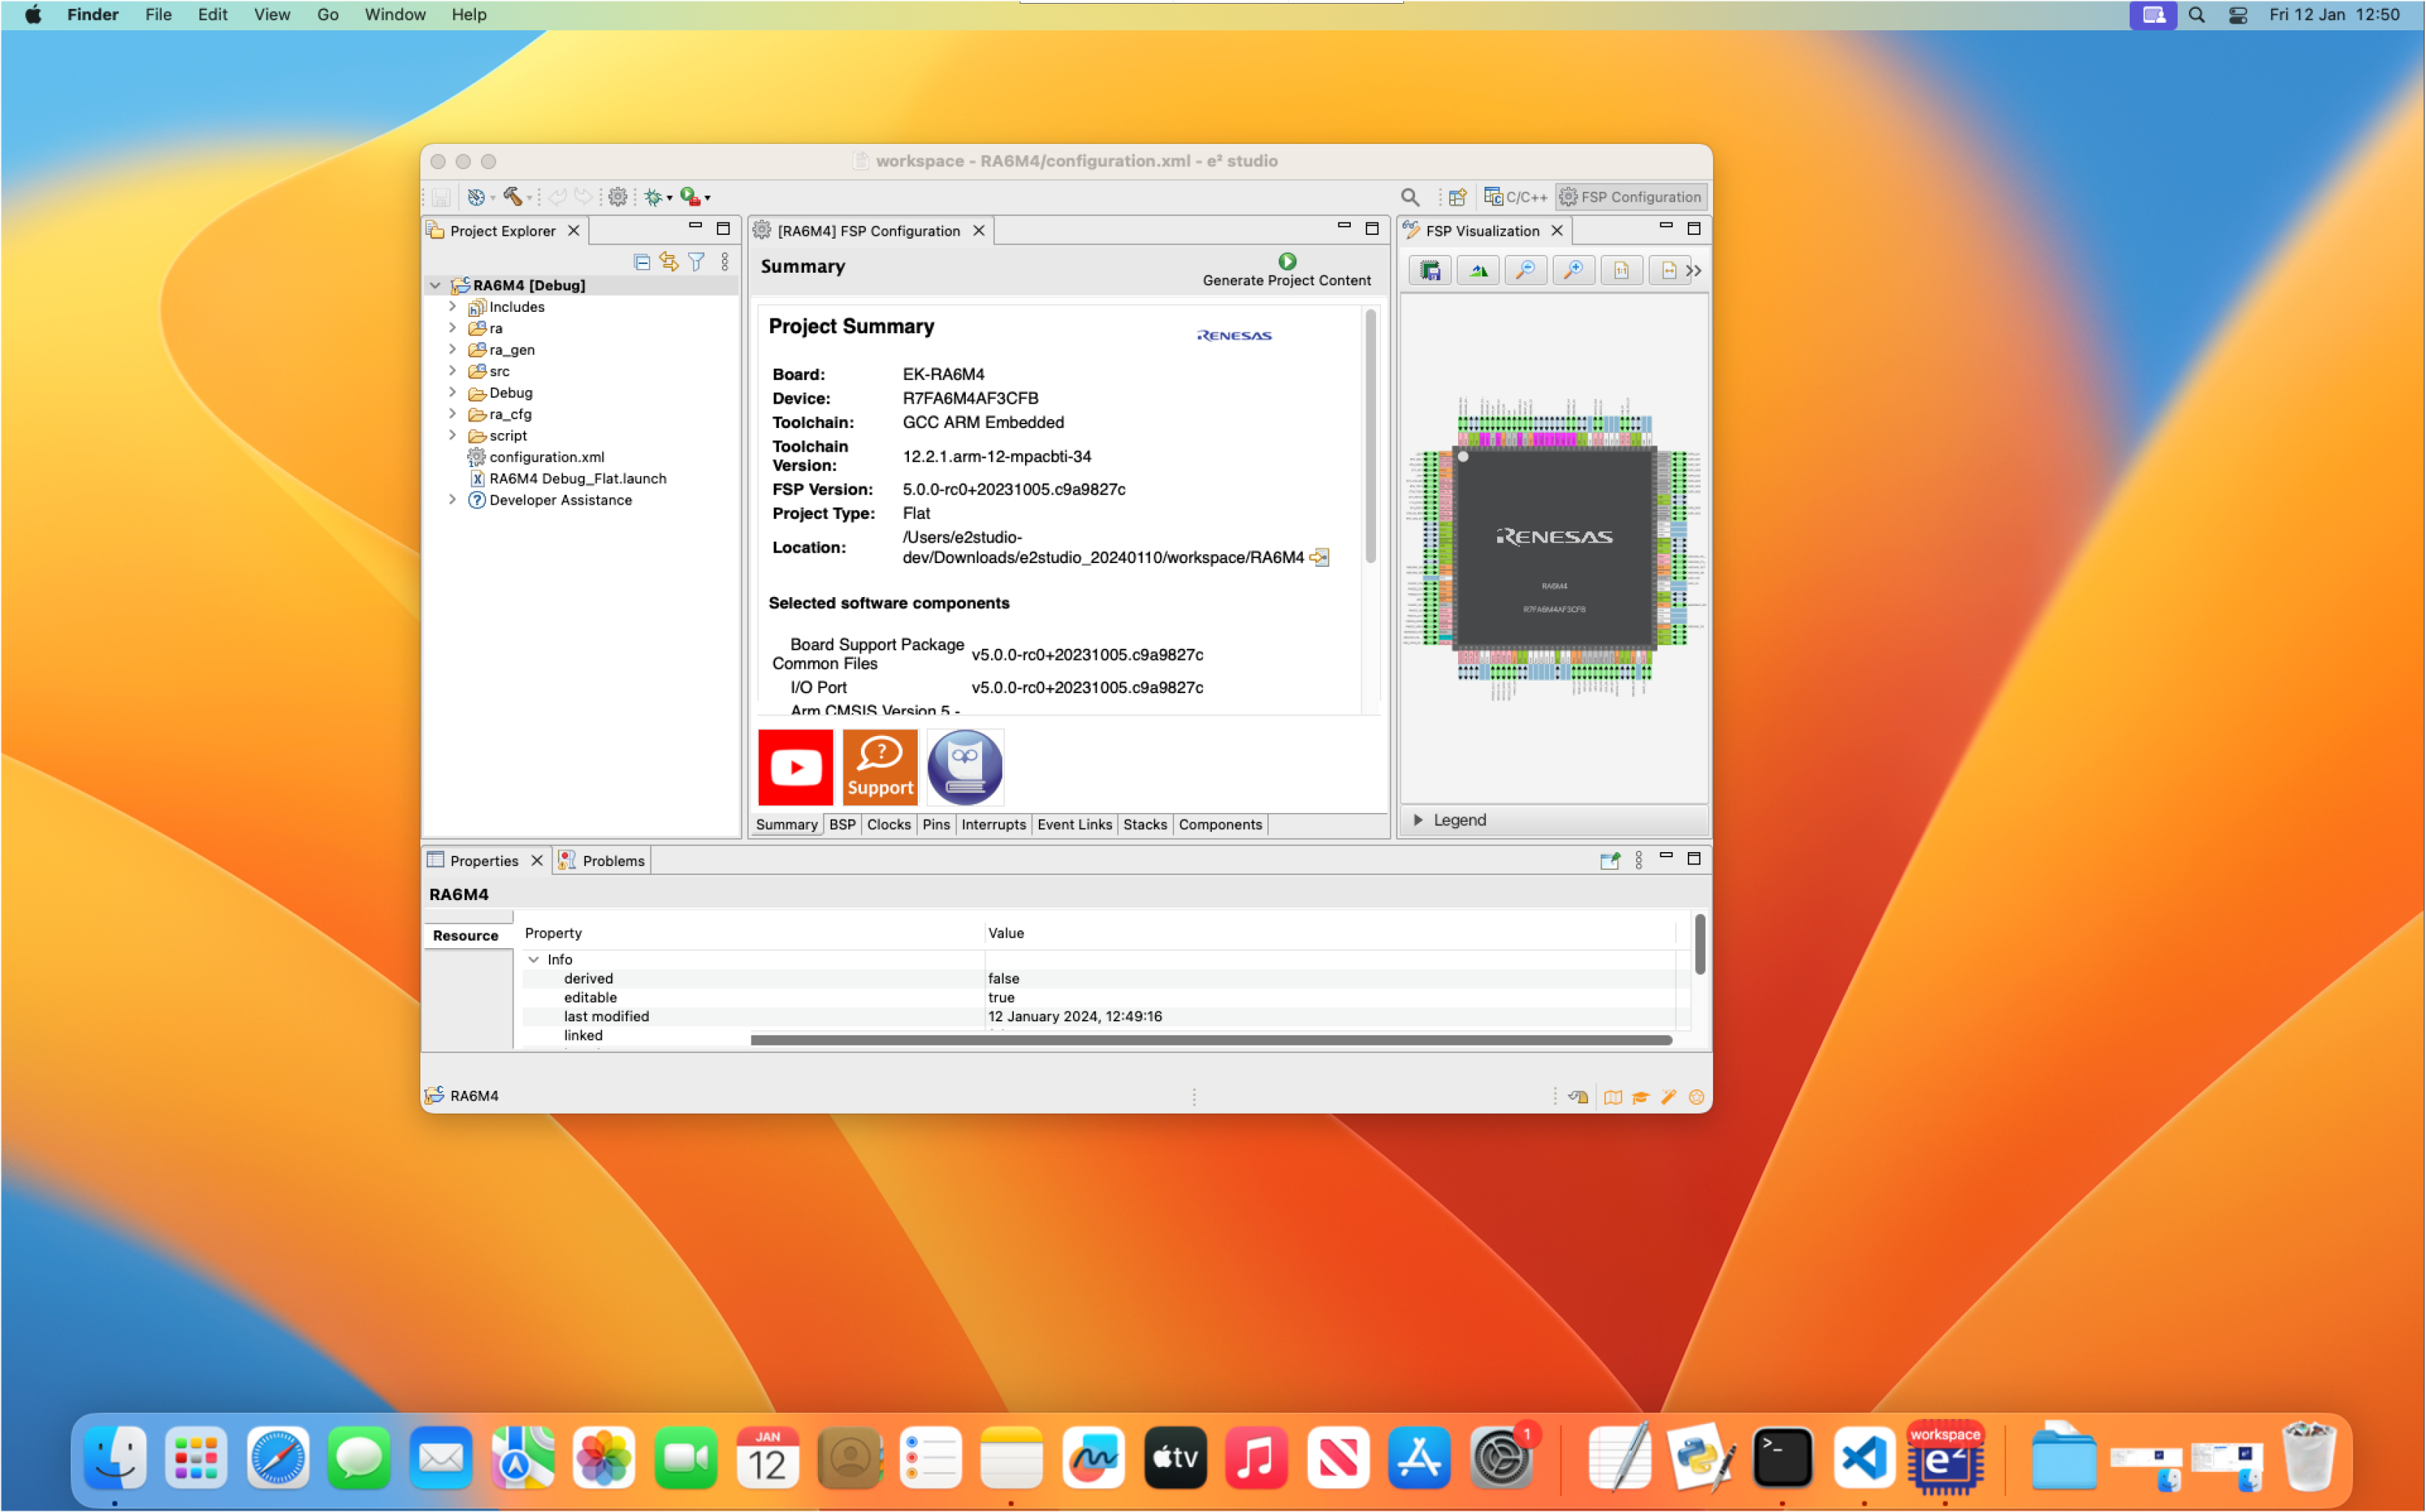This screenshot has height=1512, width=2426.
Task: Open the Components tab
Action: 1220,825
